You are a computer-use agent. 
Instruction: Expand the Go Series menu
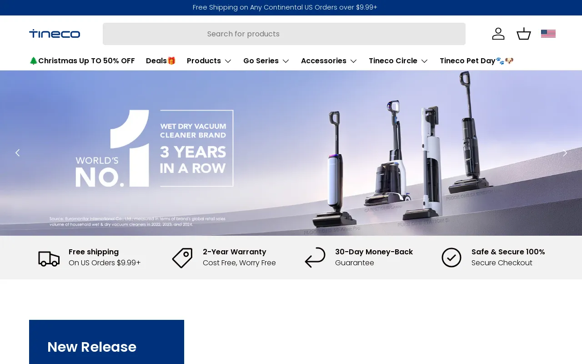pos(266,61)
